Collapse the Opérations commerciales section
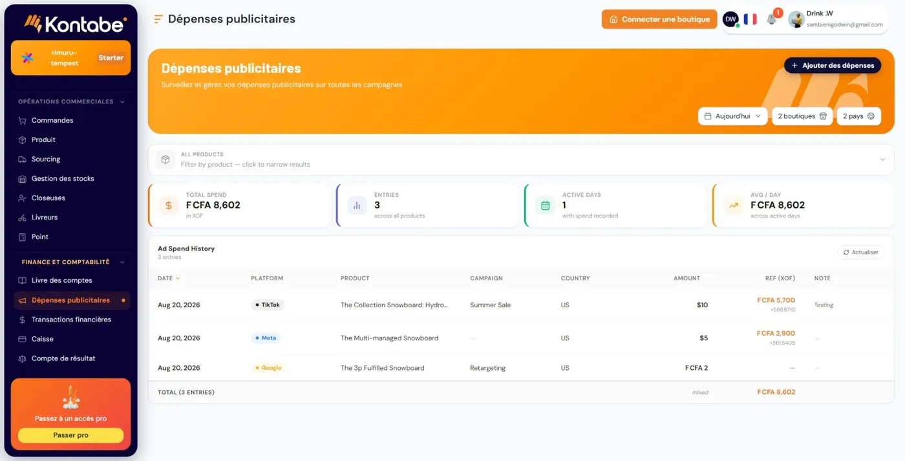This screenshot has width=905, height=461. 122,102
